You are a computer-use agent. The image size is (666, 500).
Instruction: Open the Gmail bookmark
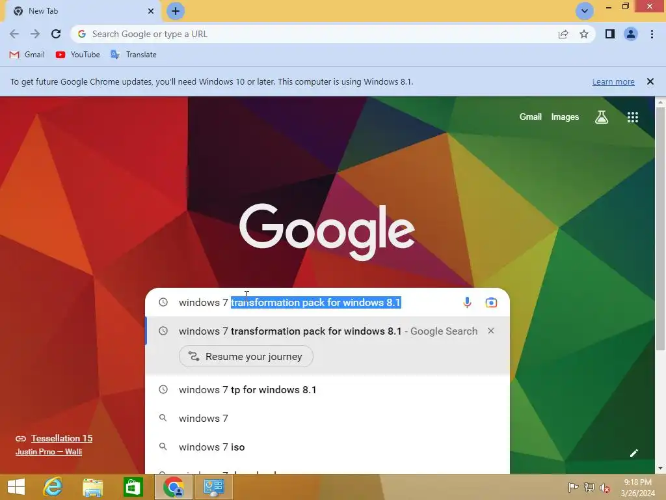27,55
